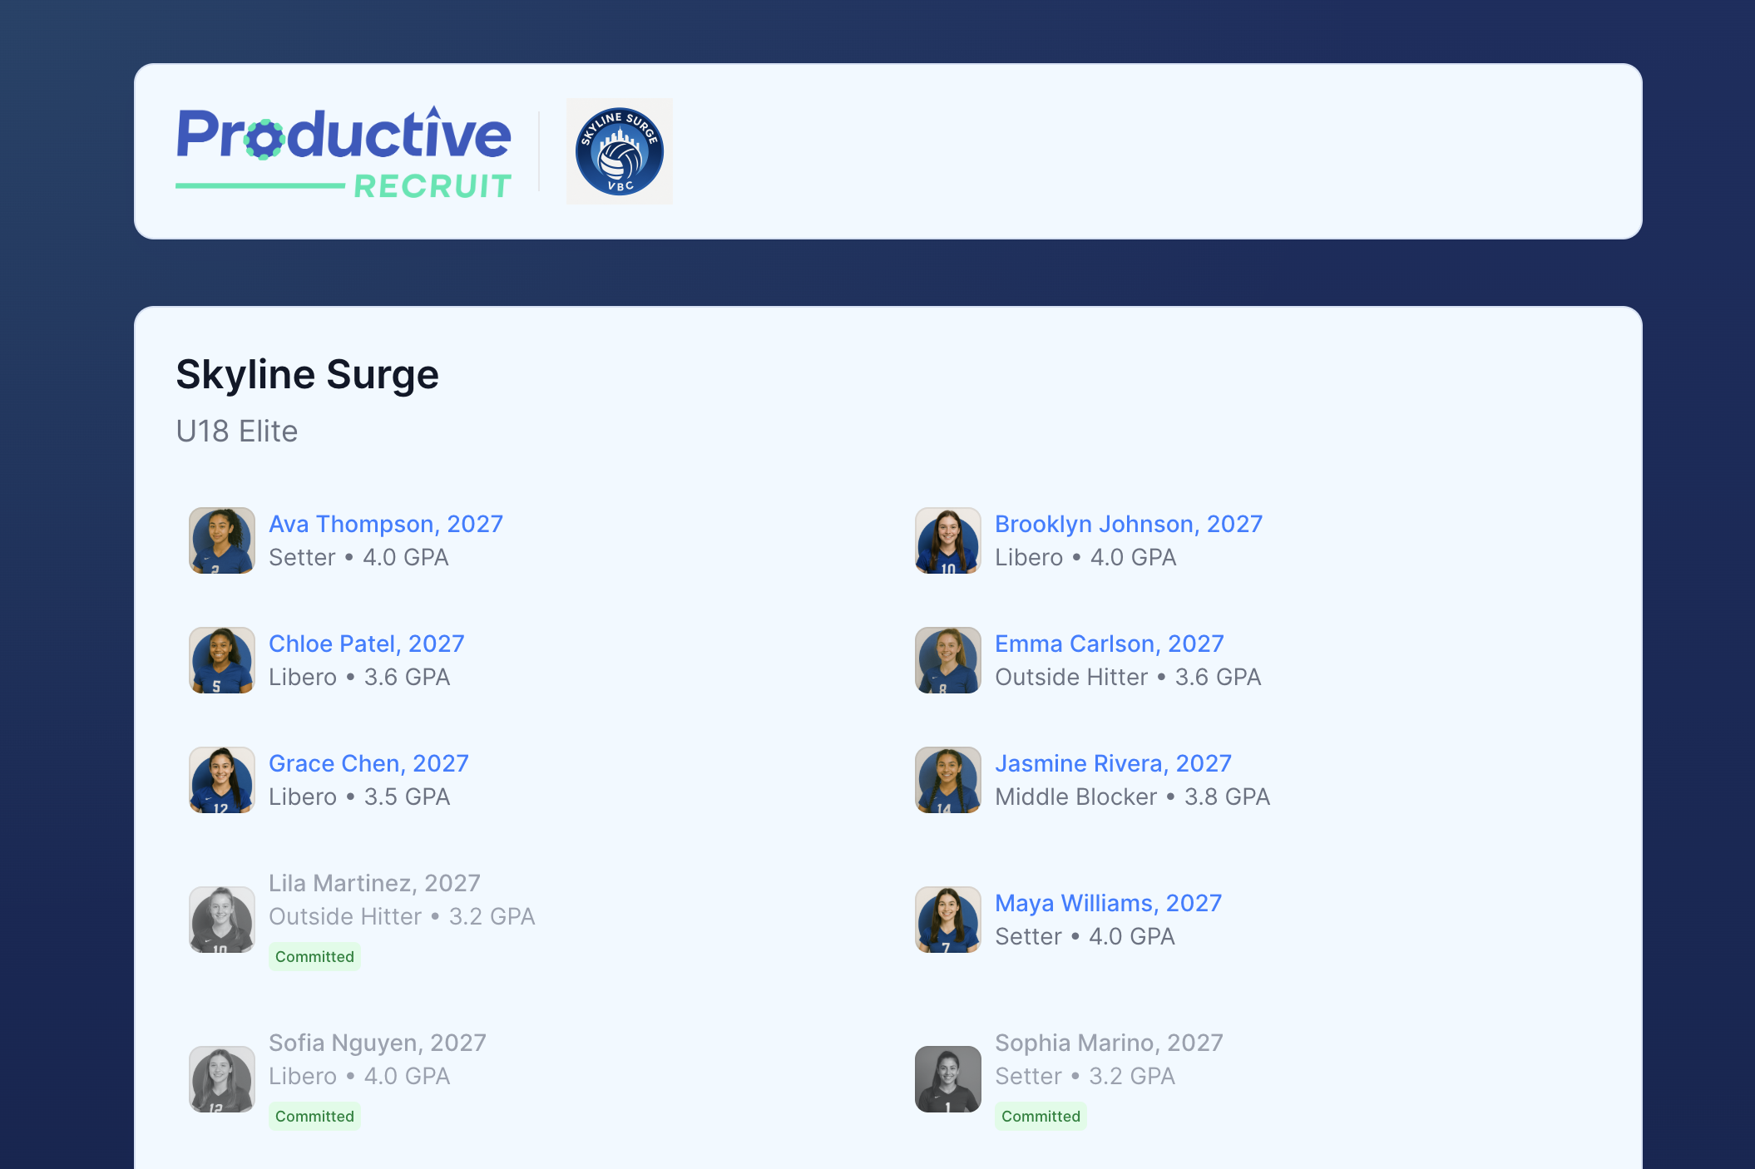Viewport: 1755px width, 1169px height.
Task: Open Ava Thompson's profile photo
Action: [221, 540]
